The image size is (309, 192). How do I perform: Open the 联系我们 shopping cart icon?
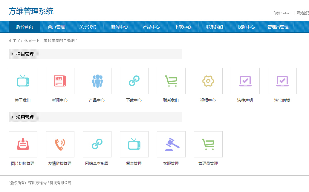[171, 81]
